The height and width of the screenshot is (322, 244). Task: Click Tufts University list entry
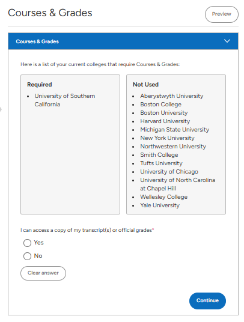click(162, 163)
